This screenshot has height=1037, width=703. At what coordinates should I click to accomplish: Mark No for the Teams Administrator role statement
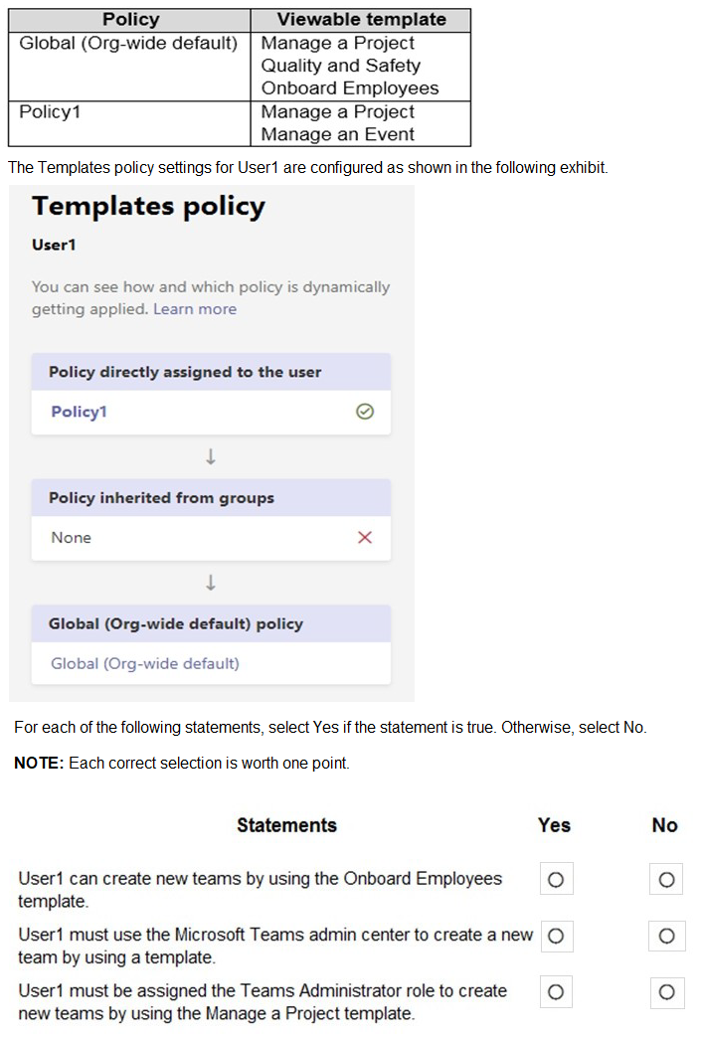pos(666,991)
